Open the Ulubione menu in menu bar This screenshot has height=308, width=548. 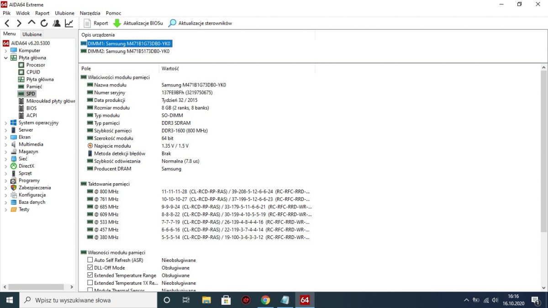click(x=64, y=13)
